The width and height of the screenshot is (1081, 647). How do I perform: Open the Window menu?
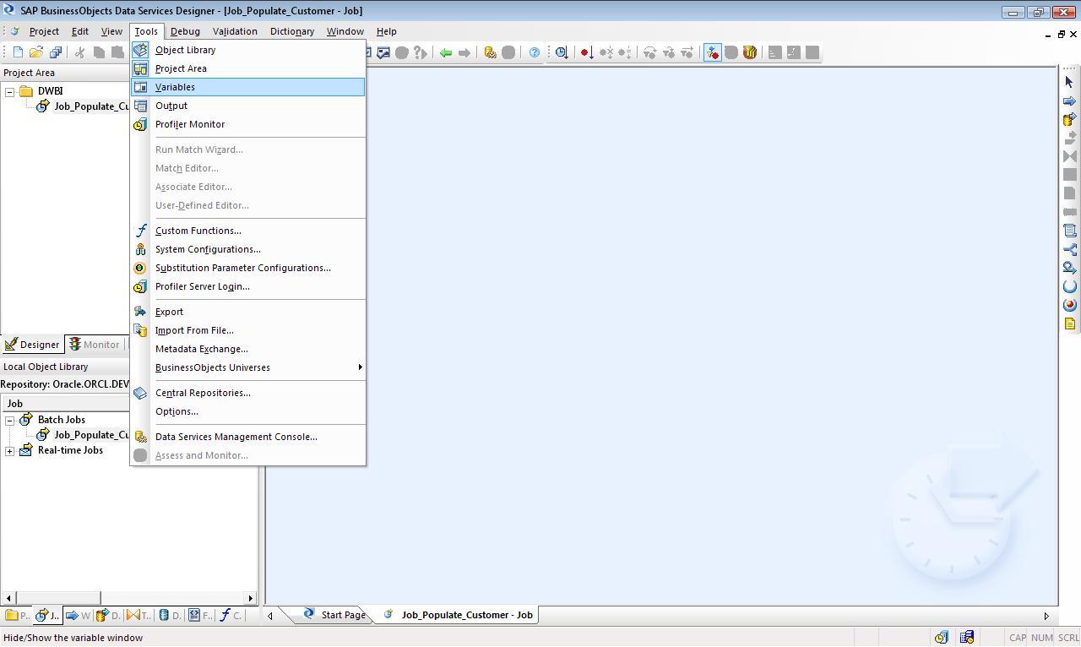(345, 31)
